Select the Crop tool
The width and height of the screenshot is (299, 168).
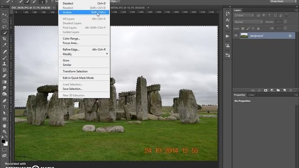[4, 39]
